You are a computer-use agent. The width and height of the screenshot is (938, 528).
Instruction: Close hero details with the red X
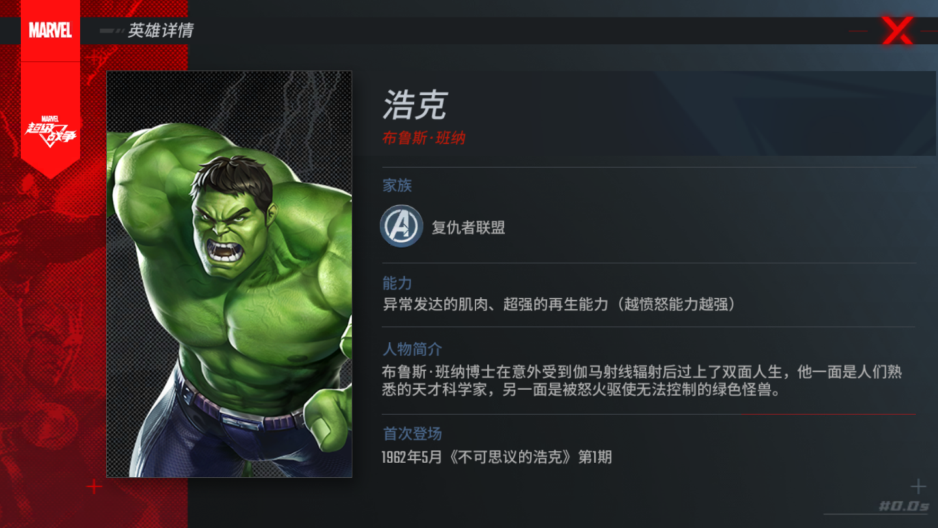(x=897, y=31)
